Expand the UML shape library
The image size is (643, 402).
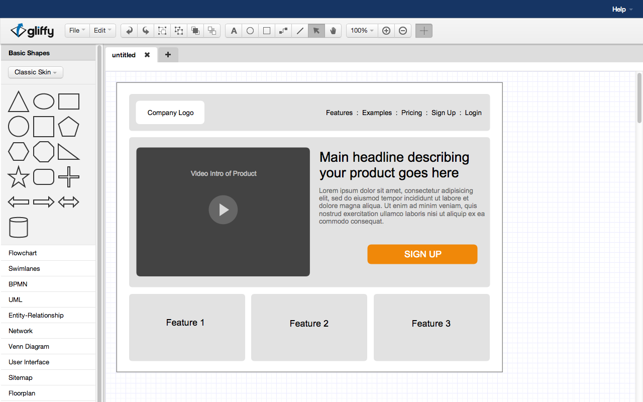(x=48, y=299)
